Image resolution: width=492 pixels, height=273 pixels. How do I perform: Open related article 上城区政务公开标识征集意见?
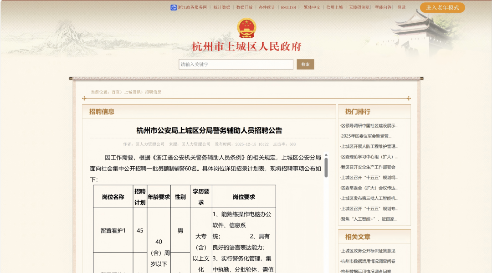pyautogui.click(x=368, y=251)
